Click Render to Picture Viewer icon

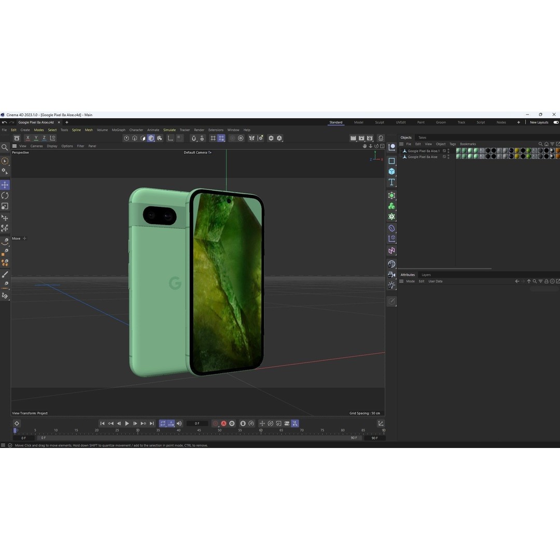361,138
